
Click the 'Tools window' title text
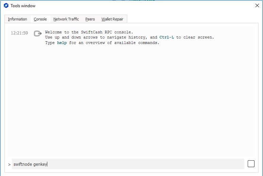point(23,6)
